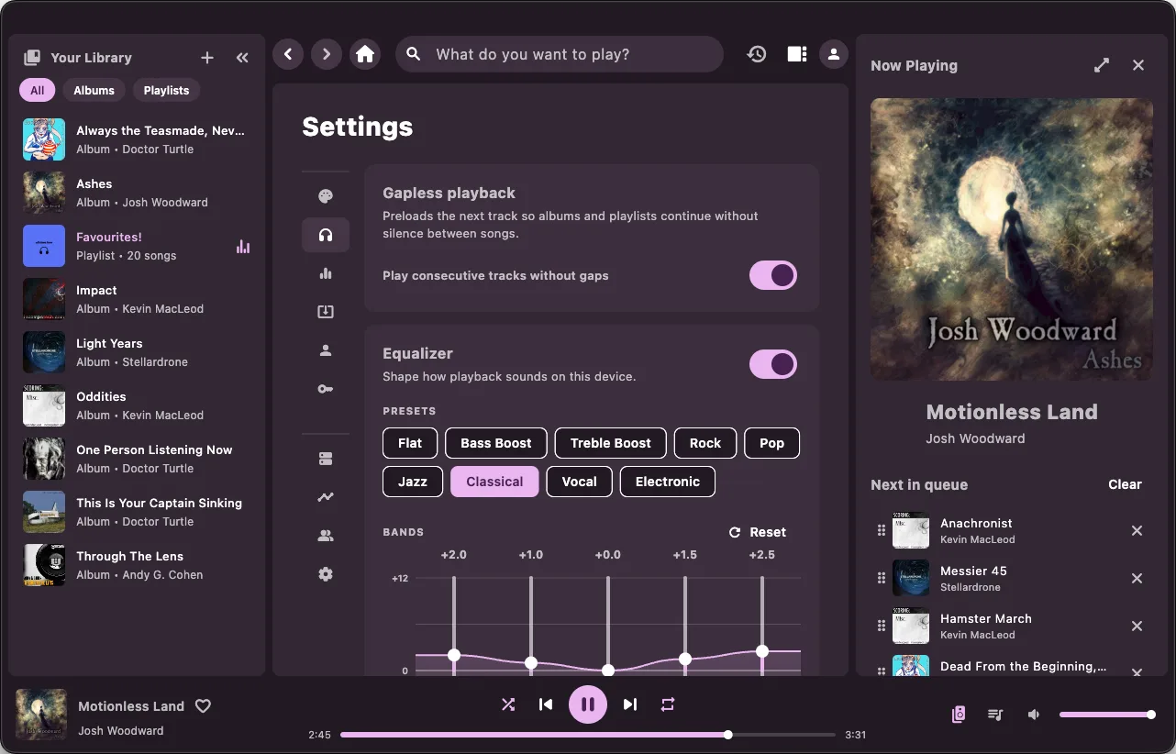Click the drag handle beside Anachronist

pyautogui.click(x=882, y=530)
